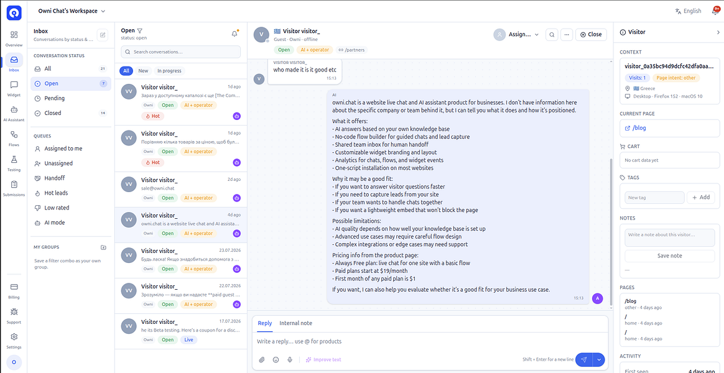The width and height of the screenshot is (724, 373).
Task: Click the user avatar at bottom left
Action: click(14, 362)
